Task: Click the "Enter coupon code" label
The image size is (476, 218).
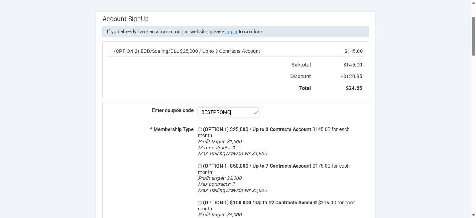Action: pyautogui.click(x=173, y=110)
